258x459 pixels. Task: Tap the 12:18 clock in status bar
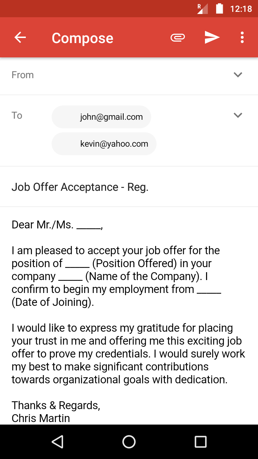241,9
